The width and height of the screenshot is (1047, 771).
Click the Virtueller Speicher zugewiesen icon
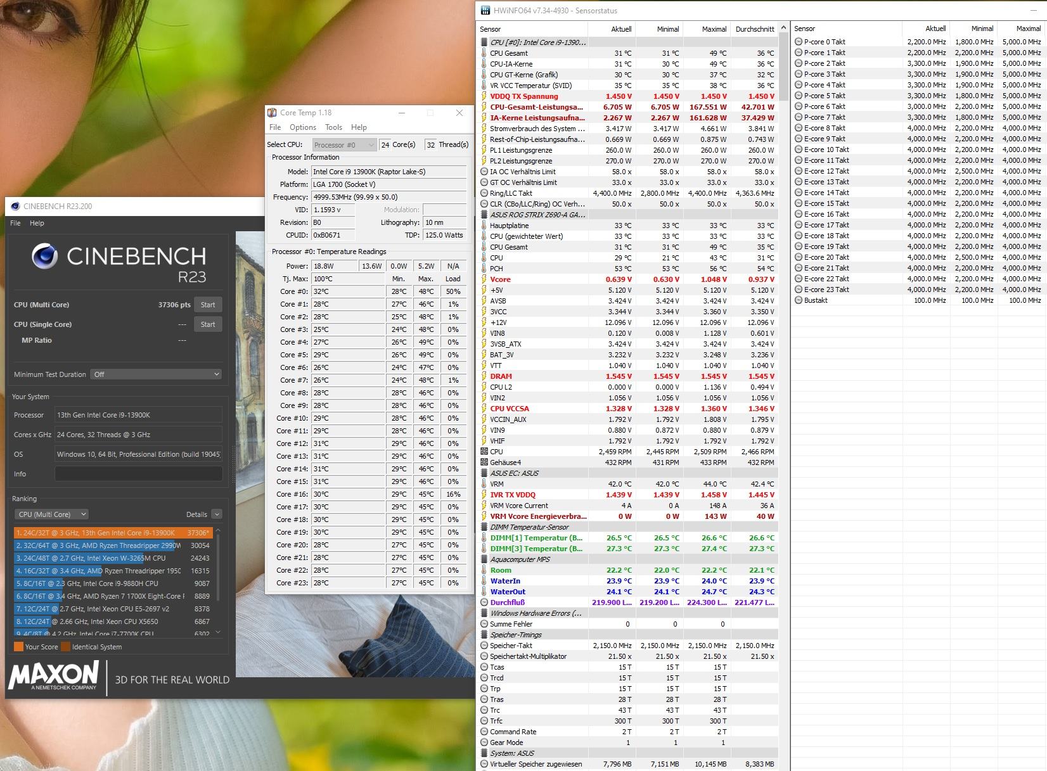coord(484,764)
